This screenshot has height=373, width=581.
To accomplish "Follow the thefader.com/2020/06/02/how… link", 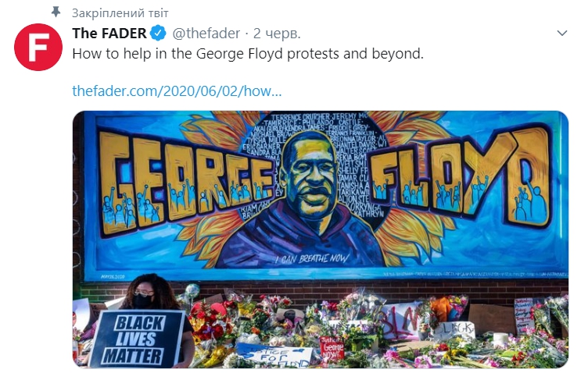I will 178,91.
